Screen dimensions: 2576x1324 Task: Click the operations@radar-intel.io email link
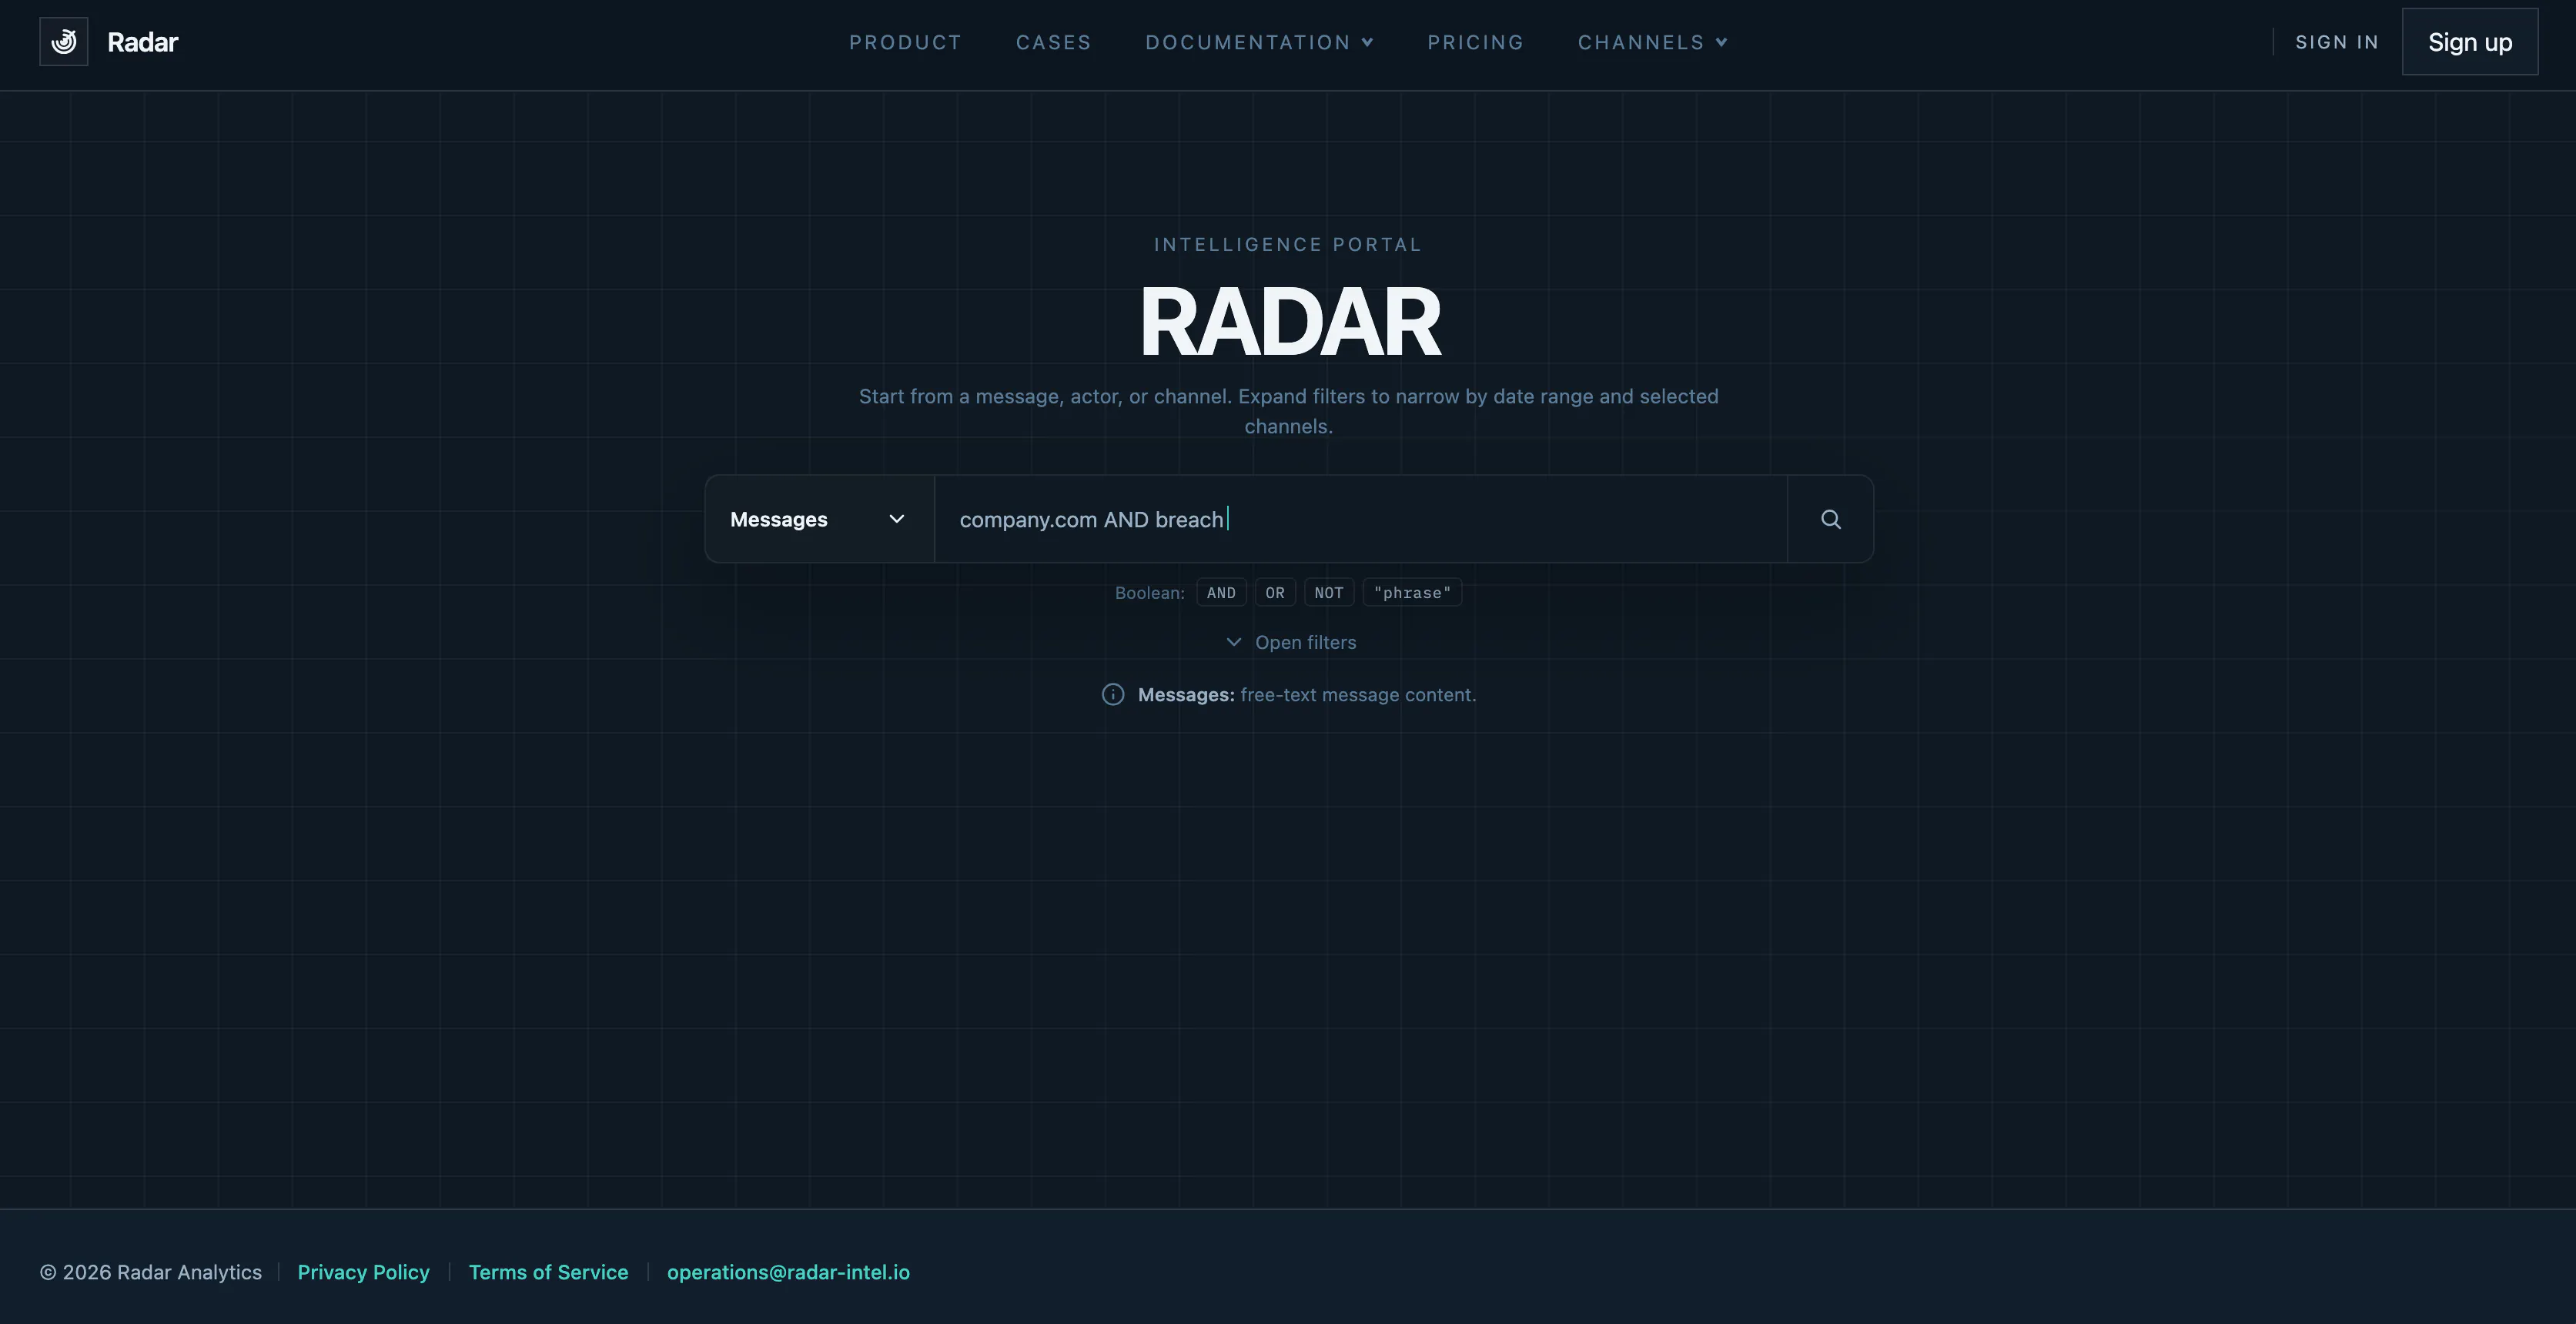788,1272
